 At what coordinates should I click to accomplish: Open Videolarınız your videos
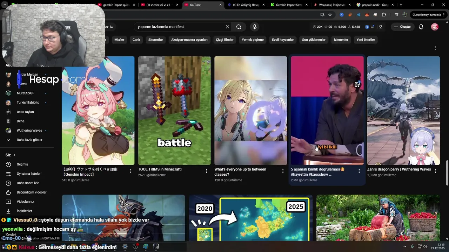[x=25, y=202]
